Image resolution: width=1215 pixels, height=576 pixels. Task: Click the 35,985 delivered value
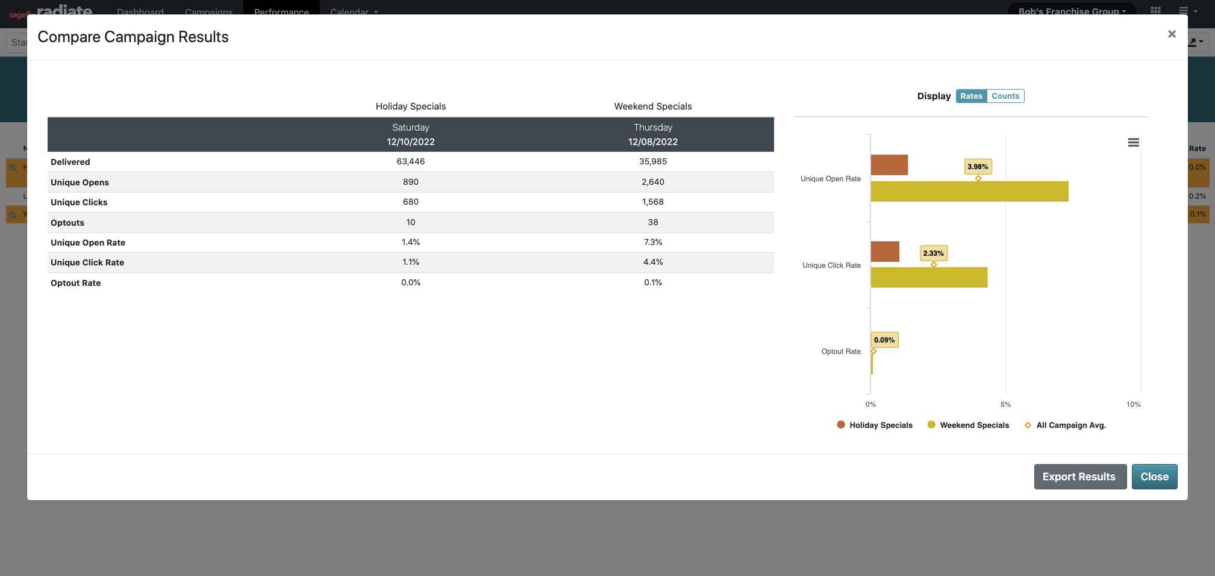pyautogui.click(x=653, y=161)
